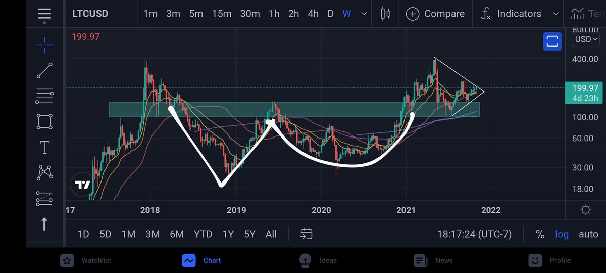Expand the timeframe dropdown arrow
This screenshot has height=273, width=606.
click(x=364, y=14)
